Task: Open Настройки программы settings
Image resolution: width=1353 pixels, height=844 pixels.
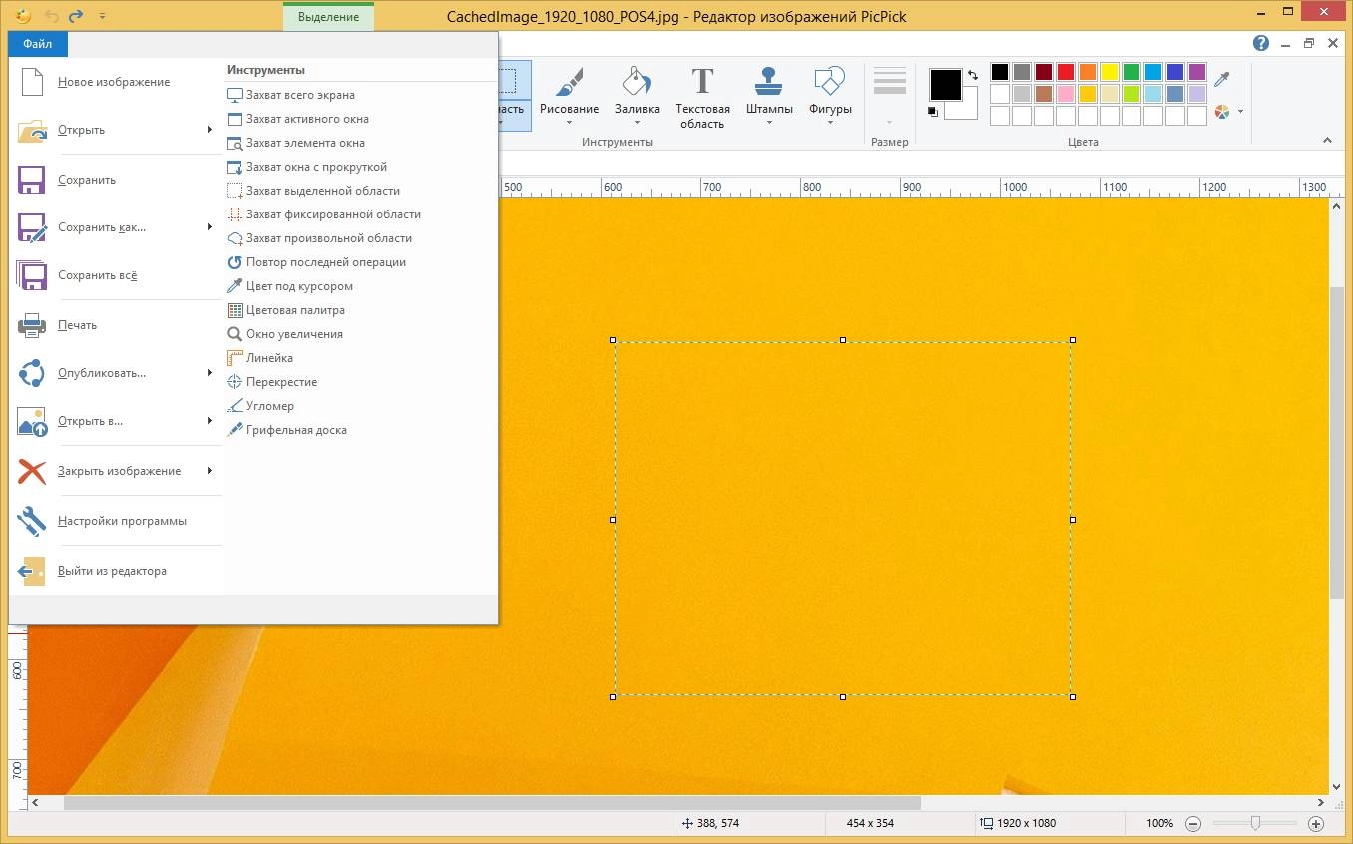Action: pyautogui.click(x=116, y=521)
